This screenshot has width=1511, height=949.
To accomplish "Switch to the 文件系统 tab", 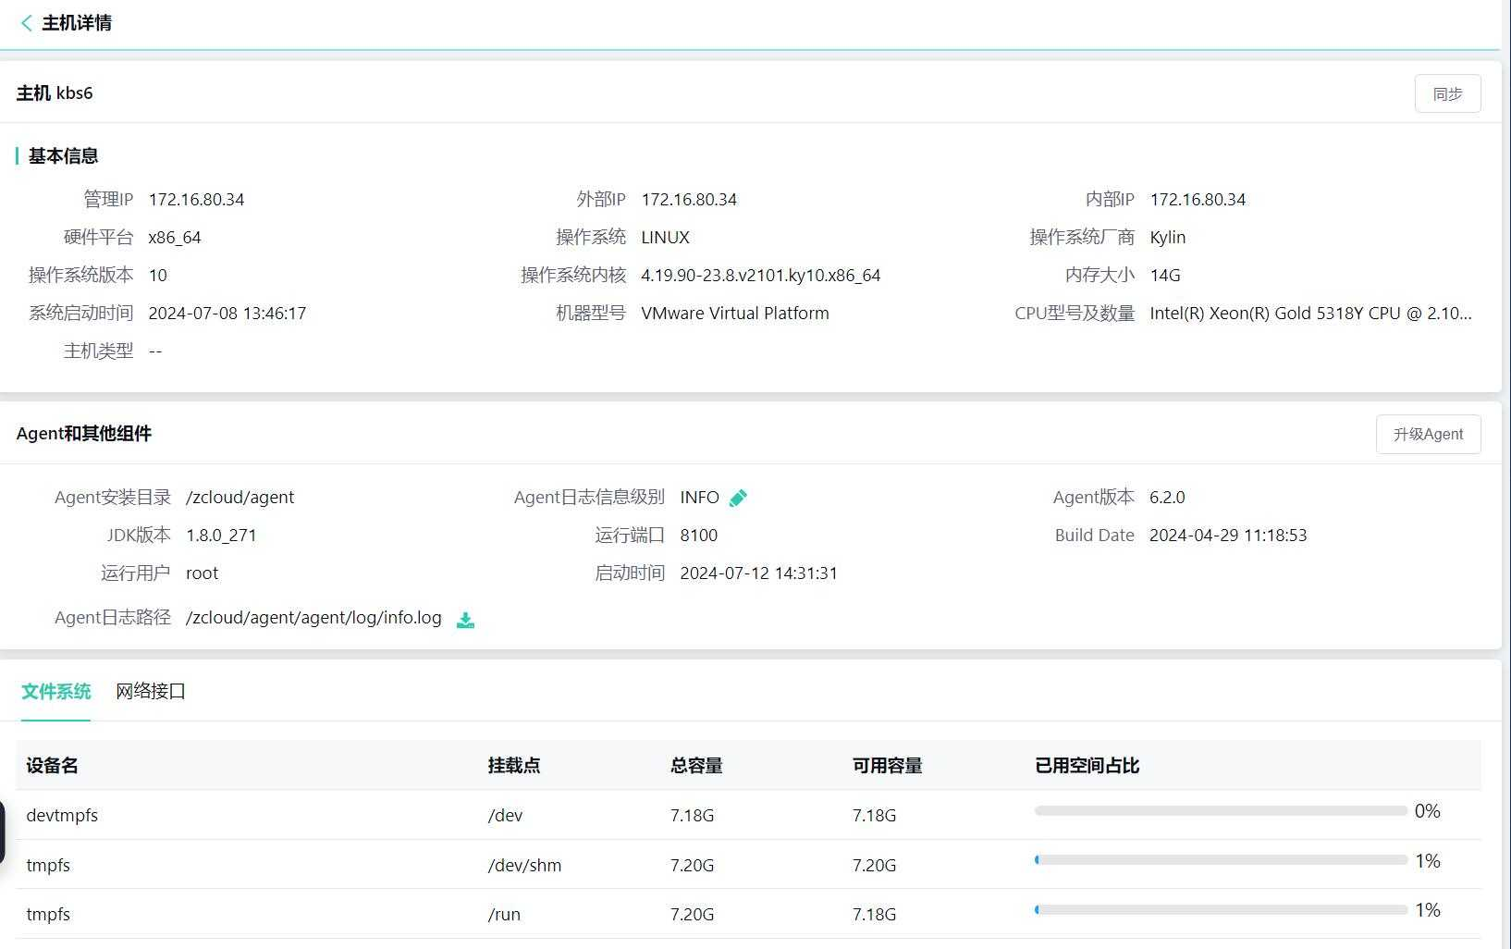I will (x=56, y=692).
